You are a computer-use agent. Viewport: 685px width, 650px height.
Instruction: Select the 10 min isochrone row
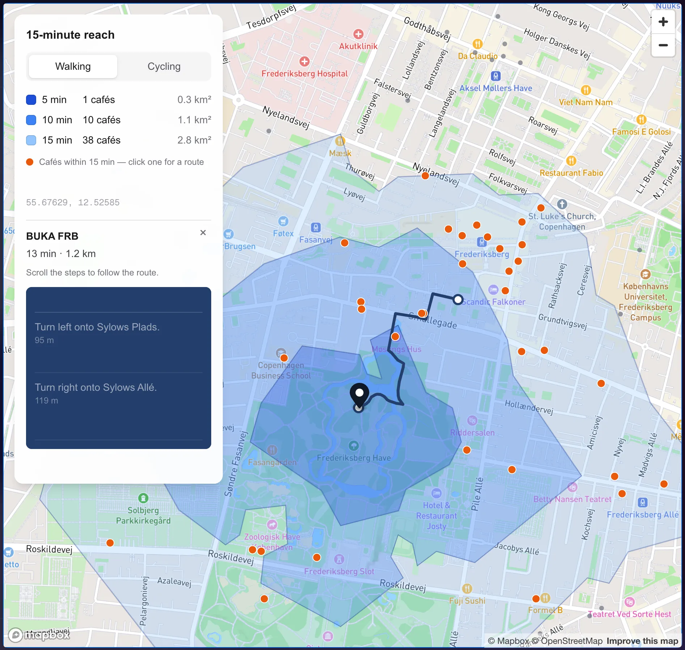click(x=119, y=120)
